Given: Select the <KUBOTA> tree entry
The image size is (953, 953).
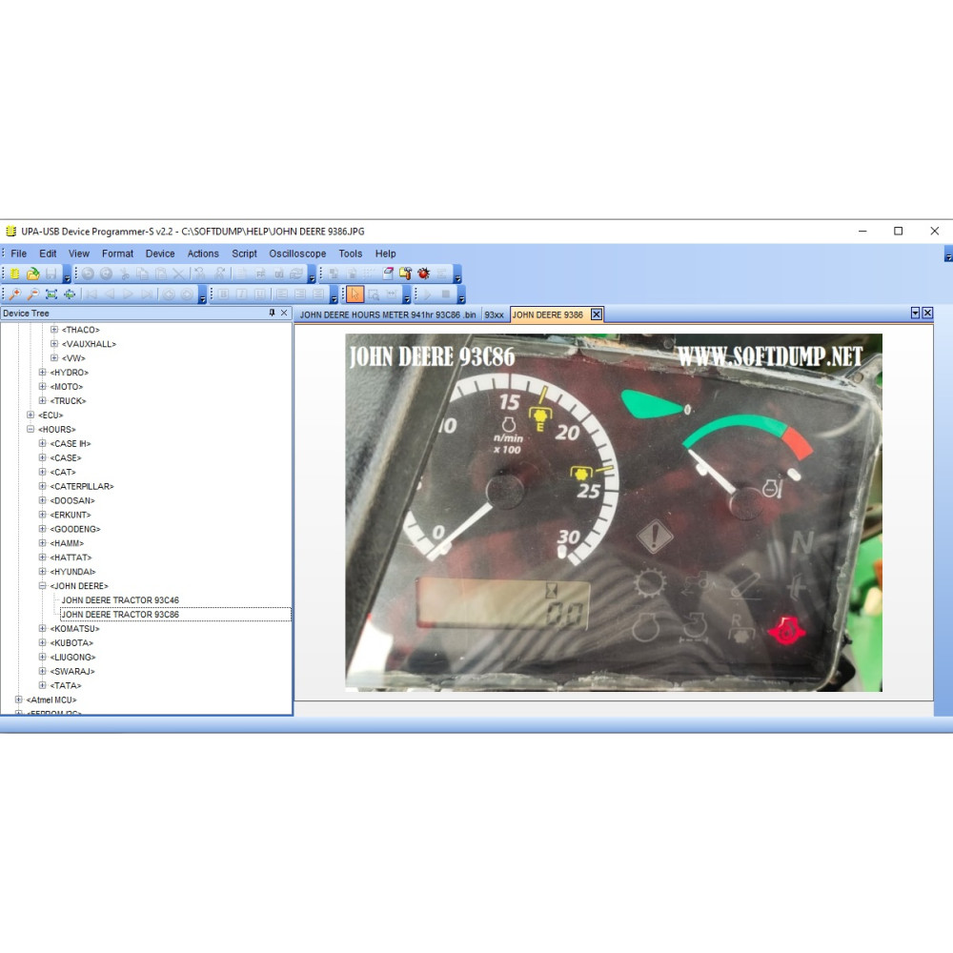Looking at the screenshot, I should click(x=71, y=643).
